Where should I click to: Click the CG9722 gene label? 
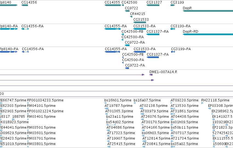131,8
